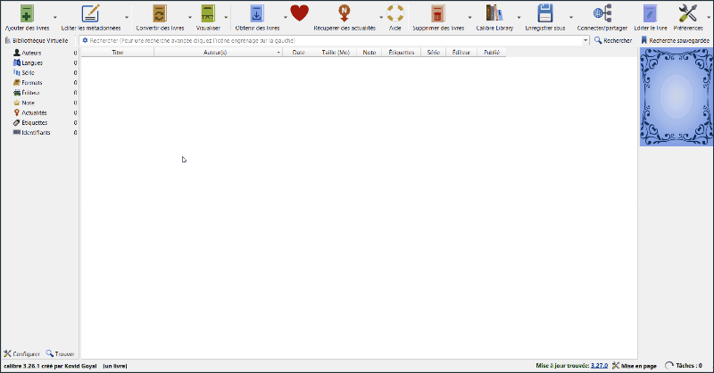Expand Obtenir des livres dropdown arrow
Viewport: 714px width, 373px height.
[286, 17]
